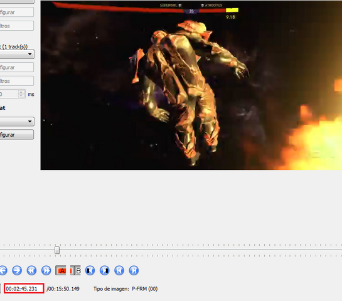Jump to next keyframe using double-right arrow
342x301 pixels.
(x=46, y=270)
